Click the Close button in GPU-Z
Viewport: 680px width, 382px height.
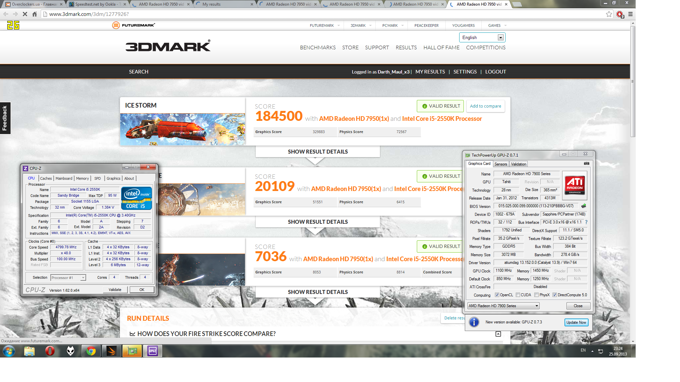(578, 306)
